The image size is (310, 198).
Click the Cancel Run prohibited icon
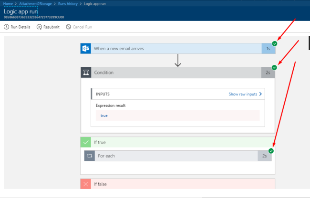[68, 27]
